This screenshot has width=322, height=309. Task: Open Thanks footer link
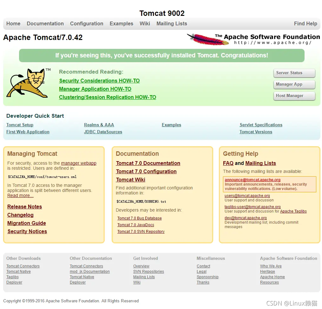pyautogui.click(x=203, y=282)
